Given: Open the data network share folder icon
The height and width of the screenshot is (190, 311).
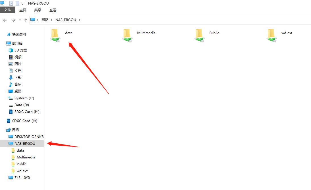Looking at the screenshot, I should 55,35.
